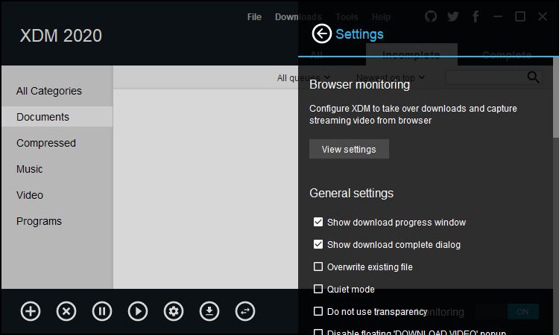The image size is (559, 335).
Task: Click the General settings heading
Action: point(351,194)
